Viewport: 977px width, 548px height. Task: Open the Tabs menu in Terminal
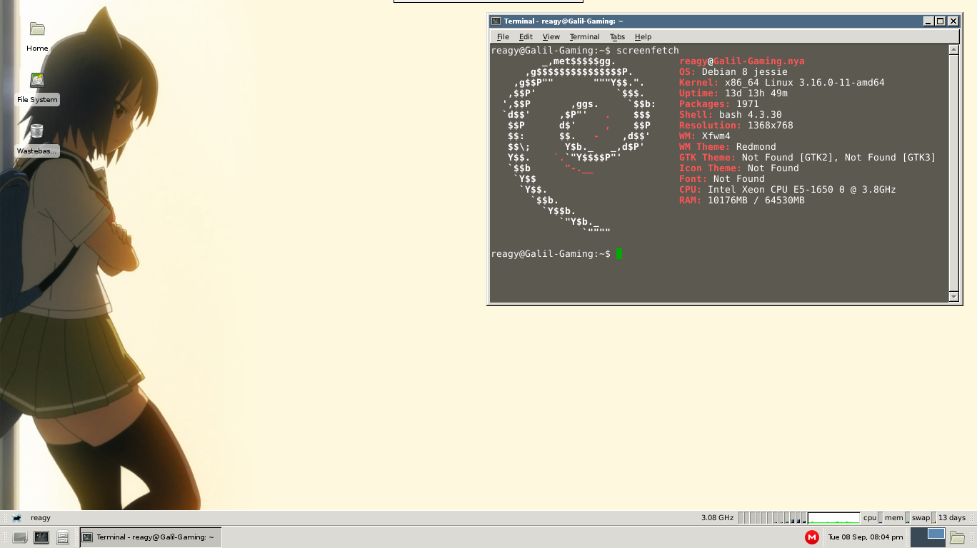pos(617,36)
